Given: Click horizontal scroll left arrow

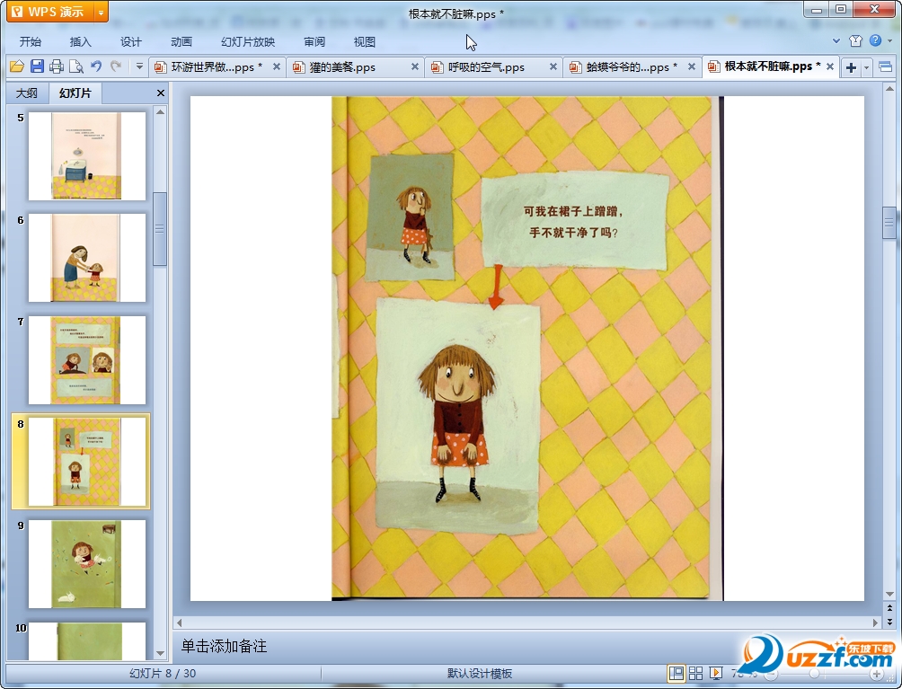Looking at the screenshot, I should pyautogui.click(x=179, y=623).
